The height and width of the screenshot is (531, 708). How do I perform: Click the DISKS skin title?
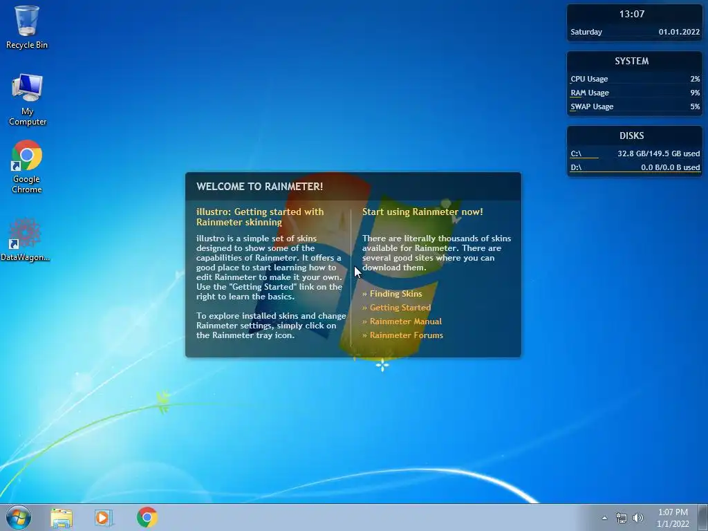click(632, 136)
